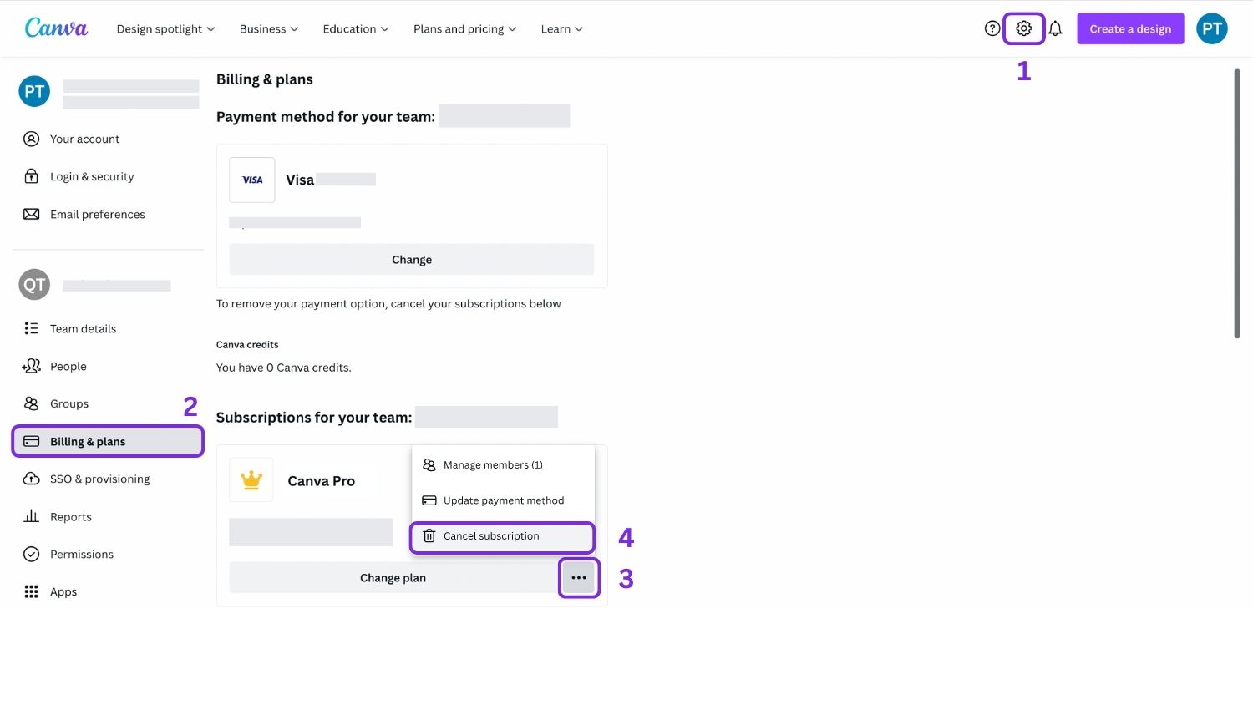Open settings gear icon in header
The height and width of the screenshot is (705, 1253).
[x=1023, y=28]
